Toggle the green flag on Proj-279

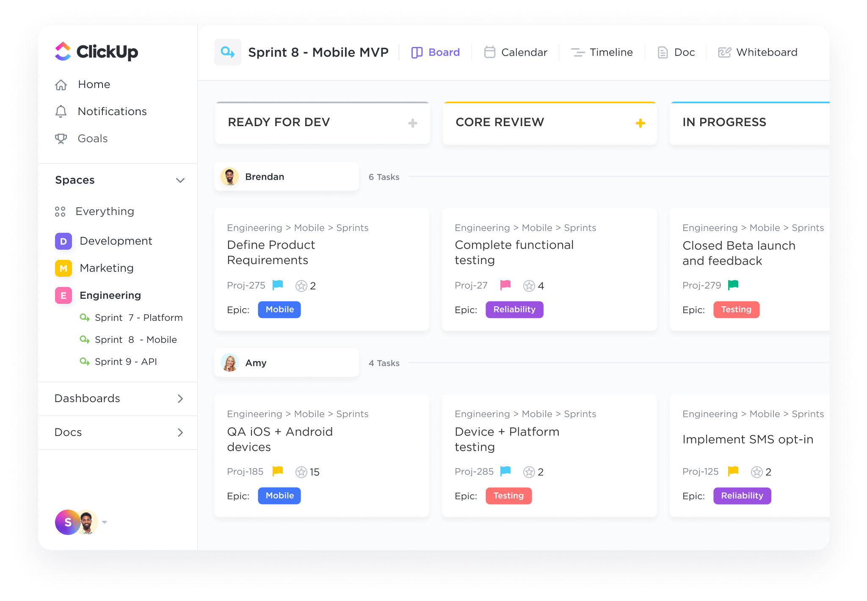(733, 285)
